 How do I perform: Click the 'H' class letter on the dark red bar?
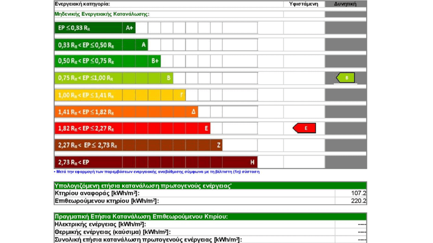click(x=252, y=162)
